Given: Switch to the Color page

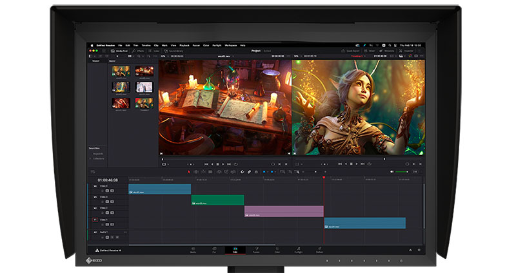Looking at the screenshot, I should point(277,250).
